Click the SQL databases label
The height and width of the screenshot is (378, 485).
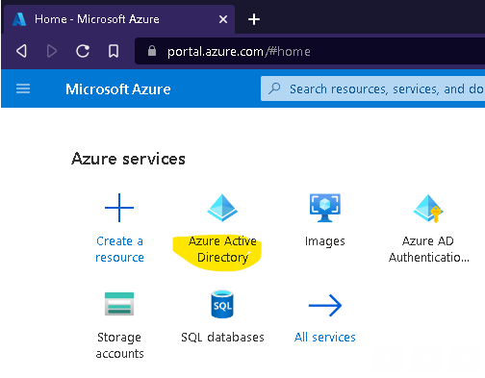pos(222,337)
